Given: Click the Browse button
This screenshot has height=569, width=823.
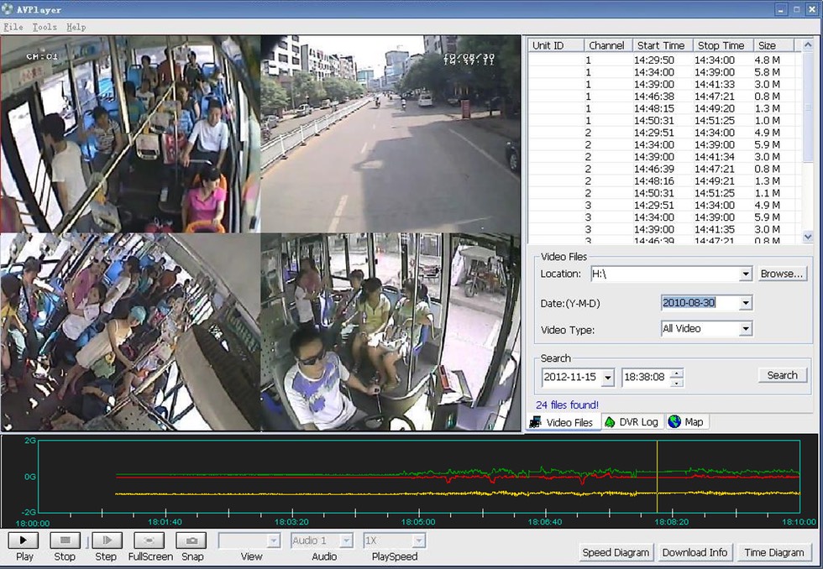Looking at the screenshot, I should point(782,274).
